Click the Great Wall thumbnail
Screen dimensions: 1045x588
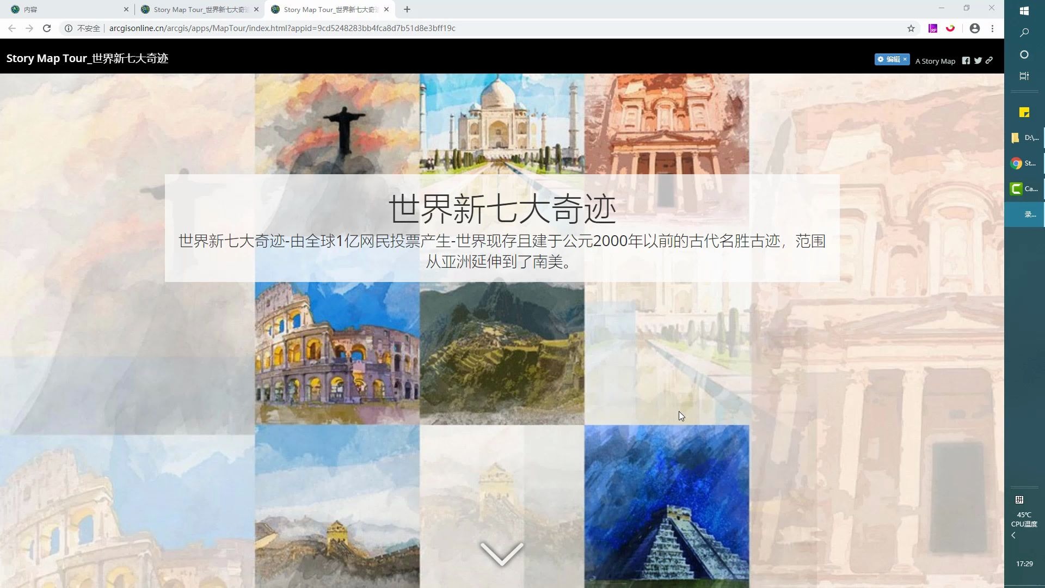point(337,506)
